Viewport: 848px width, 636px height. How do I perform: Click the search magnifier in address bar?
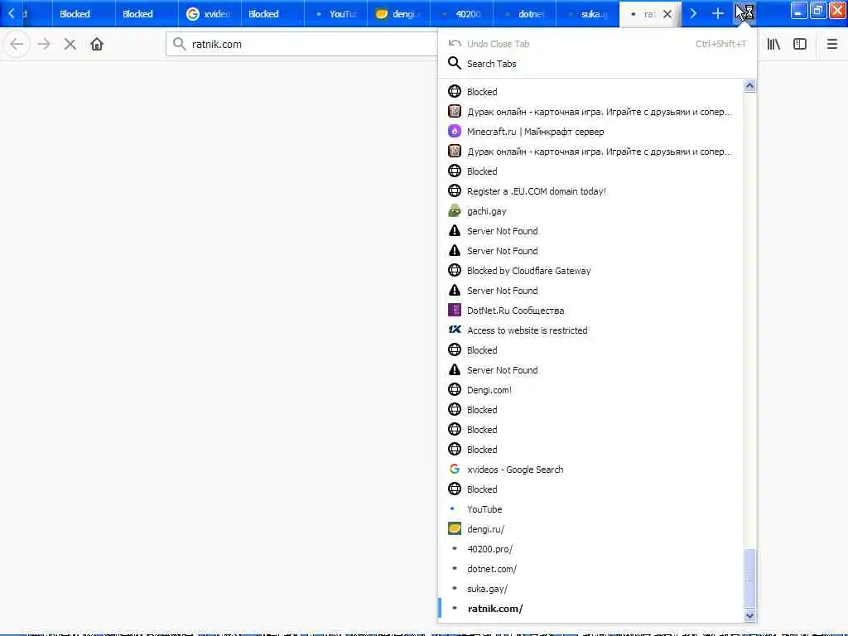point(179,44)
